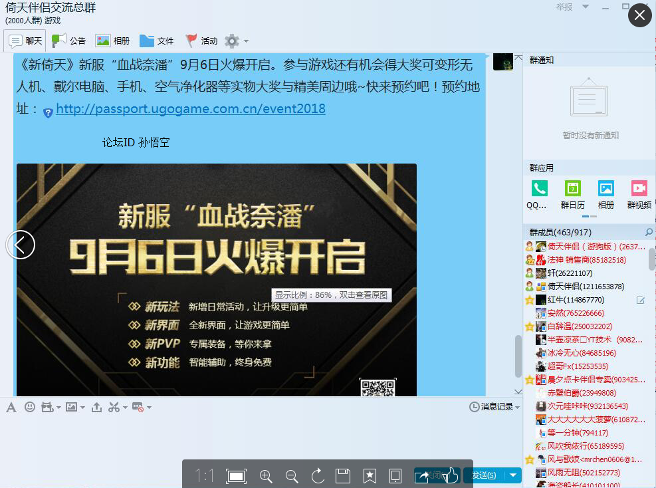Select member 法神 销售商(85182518)
Screen dimensions: 656x488
tap(586, 260)
